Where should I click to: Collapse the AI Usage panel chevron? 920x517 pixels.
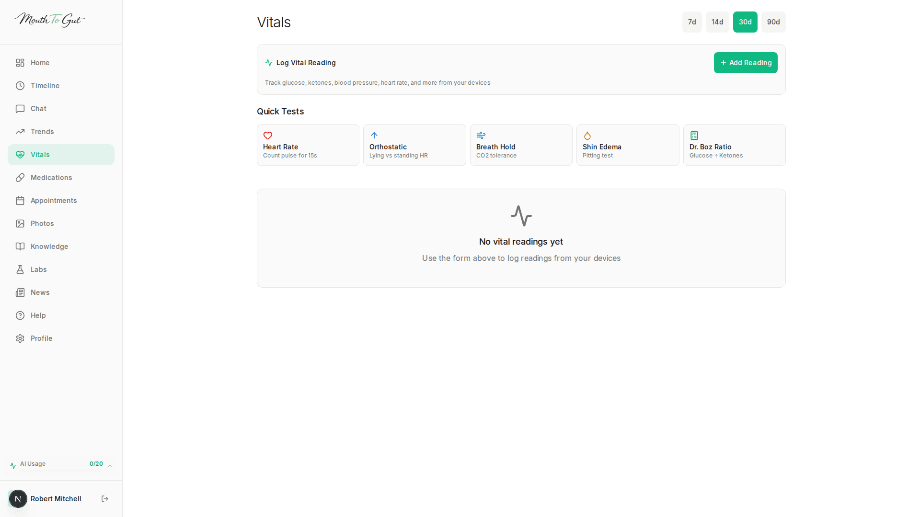pos(109,465)
